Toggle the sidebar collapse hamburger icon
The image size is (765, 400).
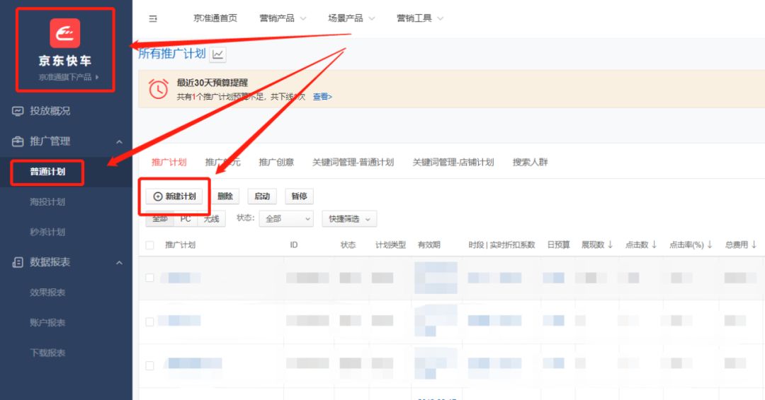[x=153, y=18]
